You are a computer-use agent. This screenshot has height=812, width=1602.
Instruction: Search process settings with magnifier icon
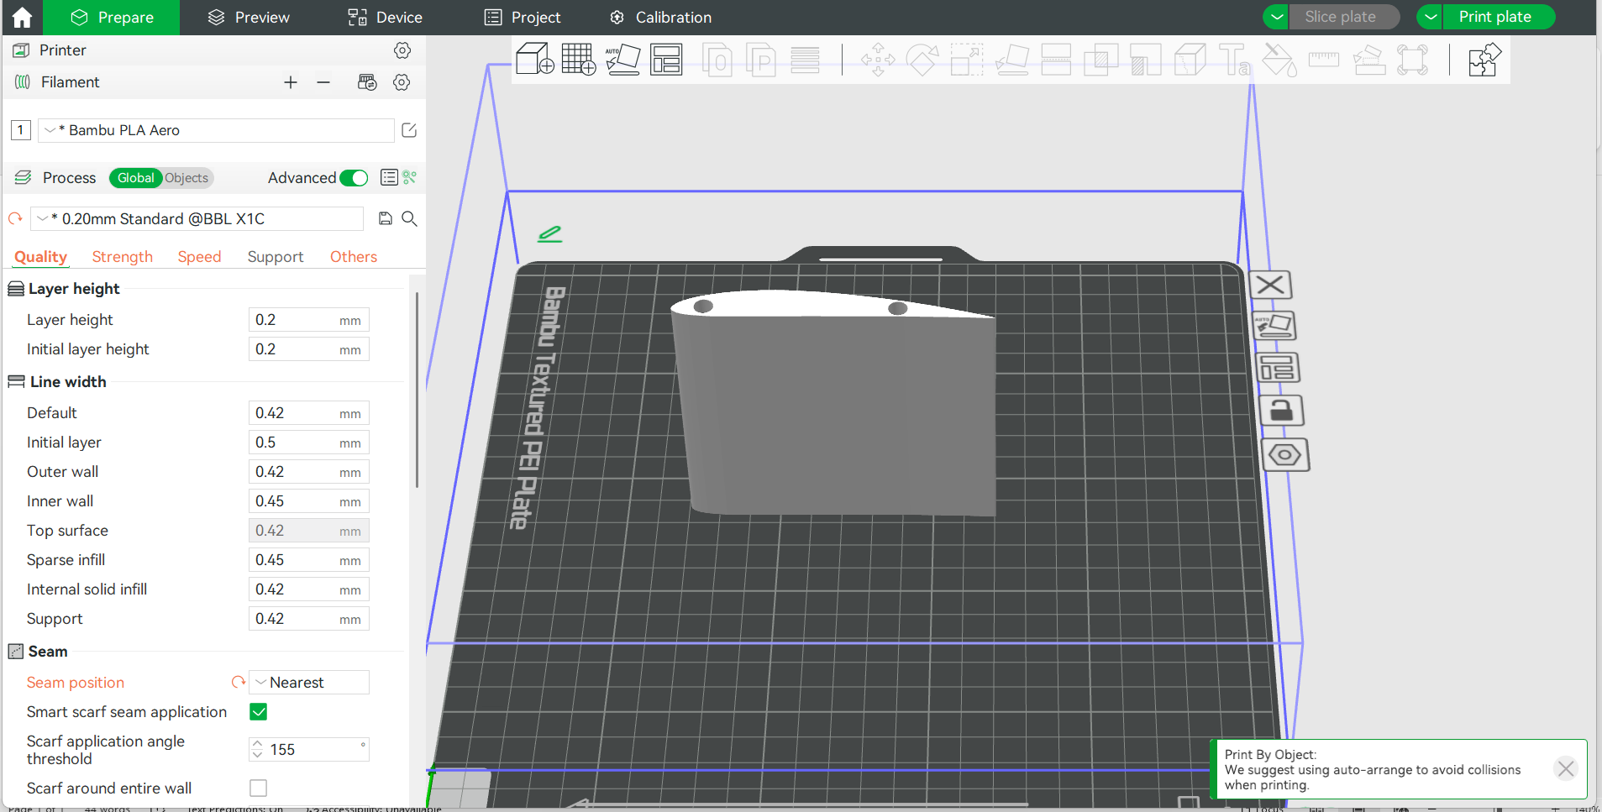coord(410,219)
